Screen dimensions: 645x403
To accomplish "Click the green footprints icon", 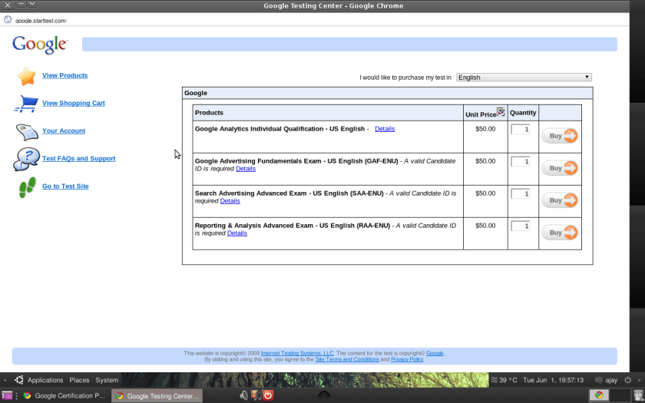I will 27,187.
